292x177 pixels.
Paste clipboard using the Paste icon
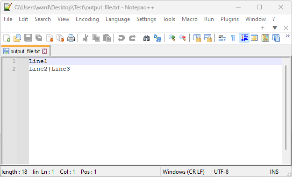[x=107, y=38]
